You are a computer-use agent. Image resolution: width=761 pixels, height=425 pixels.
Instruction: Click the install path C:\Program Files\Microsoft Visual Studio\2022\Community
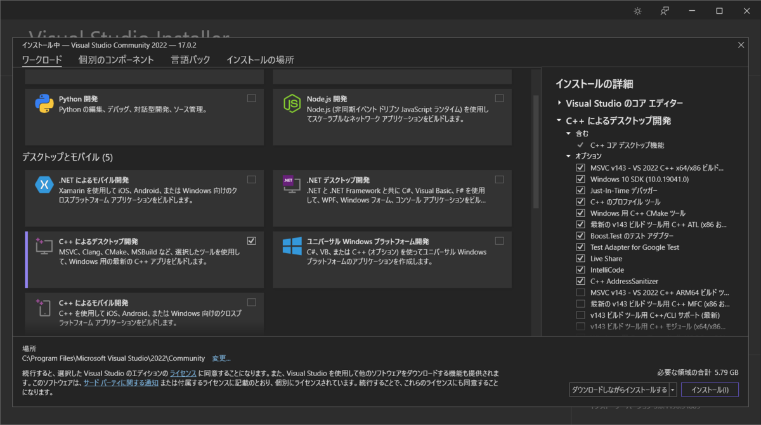114,358
